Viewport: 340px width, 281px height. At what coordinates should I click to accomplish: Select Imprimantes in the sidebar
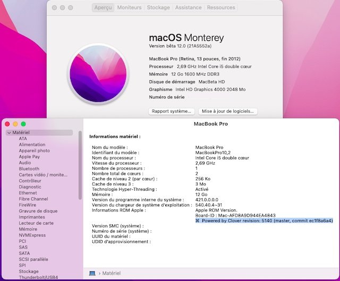pyautogui.click(x=32, y=217)
